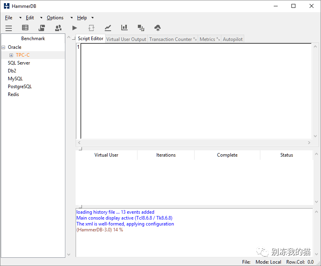Click the metrics bar-chart toolbar icon
The width and height of the screenshot is (321, 266).
tap(124, 28)
